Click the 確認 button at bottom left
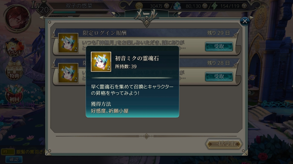The width and height of the screenshot is (293, 164). pyautogui.click(x=14, y=159)
